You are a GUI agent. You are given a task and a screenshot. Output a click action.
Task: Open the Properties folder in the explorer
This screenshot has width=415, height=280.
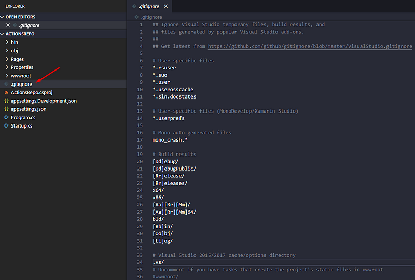click(22, 67)
